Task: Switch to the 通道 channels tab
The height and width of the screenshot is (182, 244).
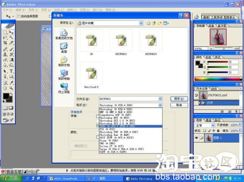Action: (x=208, y=120)
